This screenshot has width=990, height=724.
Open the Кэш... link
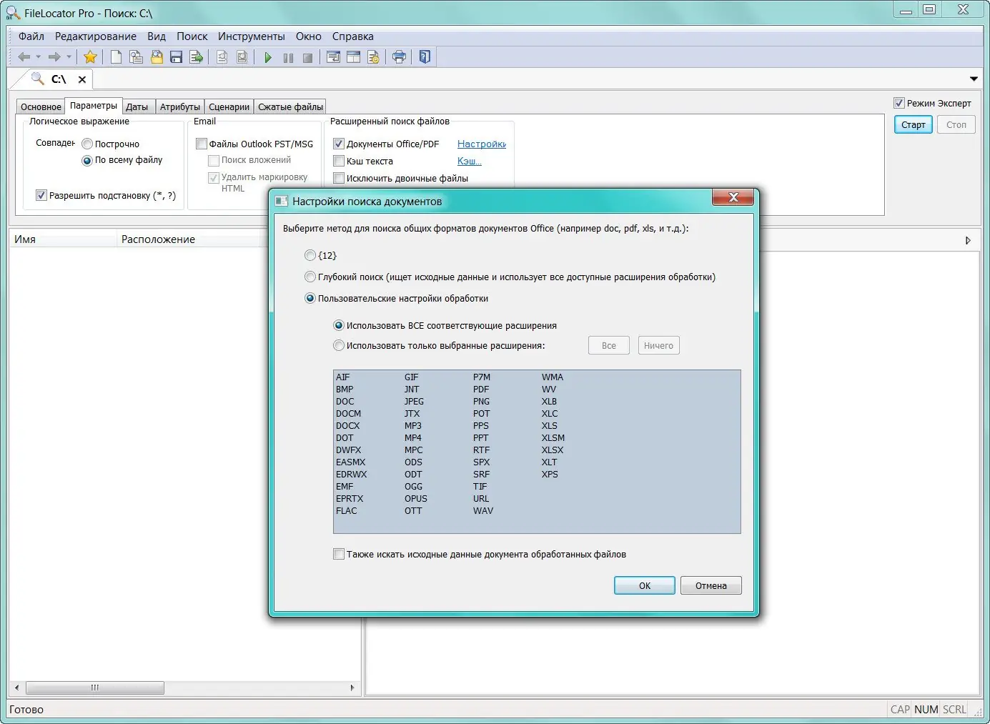point(470,161)
